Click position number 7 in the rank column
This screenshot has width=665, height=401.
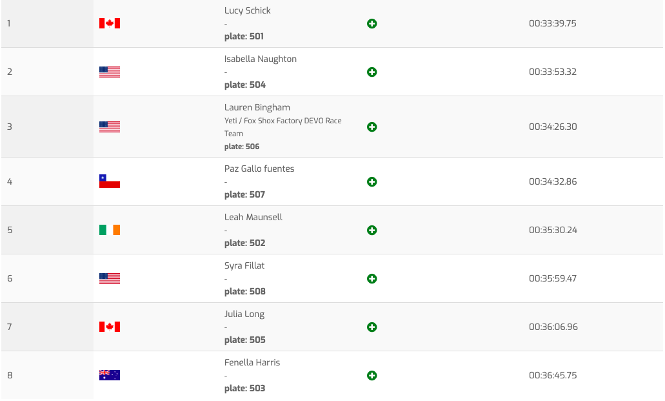(10, 327)
